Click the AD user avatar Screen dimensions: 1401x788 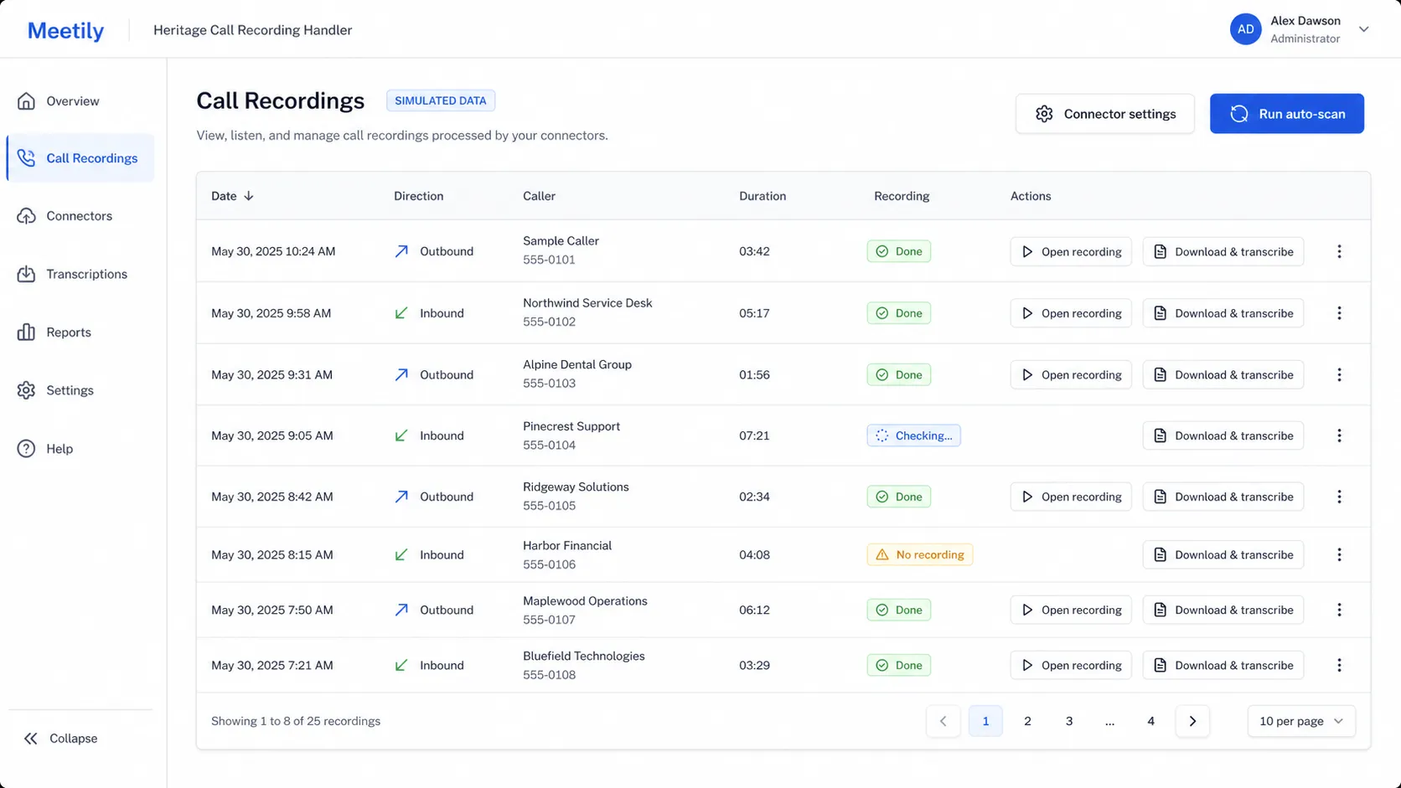click(1245, 29)
